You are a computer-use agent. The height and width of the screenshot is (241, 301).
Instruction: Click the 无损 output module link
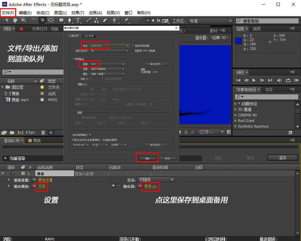tap(42, 186)
